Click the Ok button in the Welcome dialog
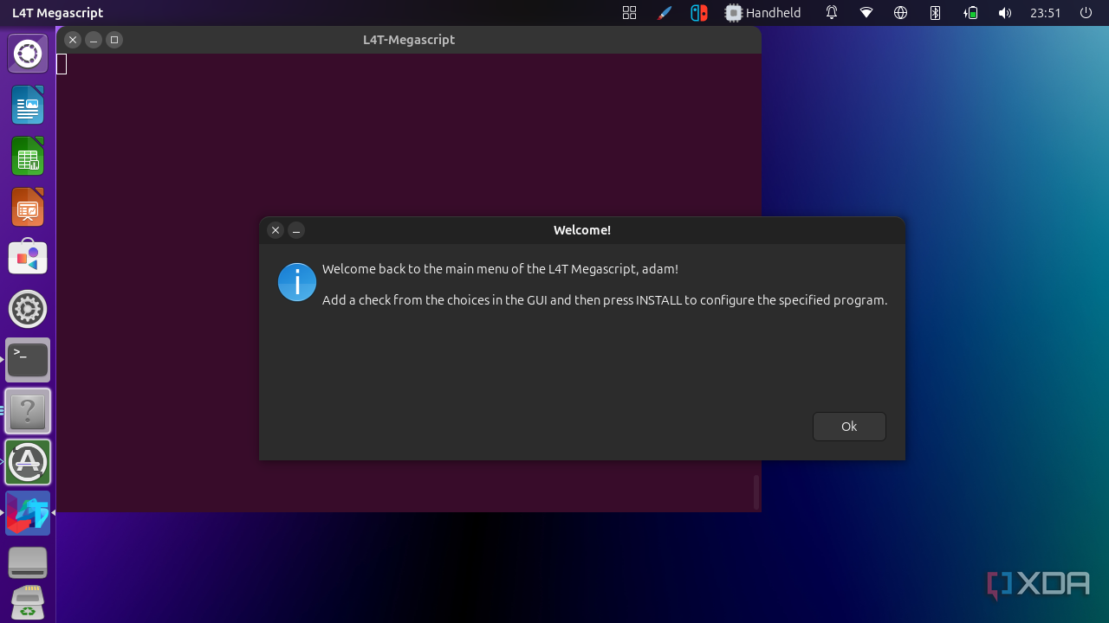The width and height of the screenshot is (1109, 623). [849, 427]
